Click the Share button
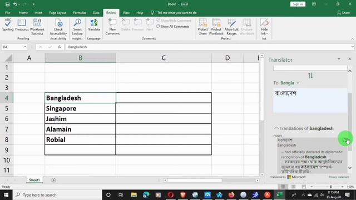The image size is (356, 200). point(343,13)
